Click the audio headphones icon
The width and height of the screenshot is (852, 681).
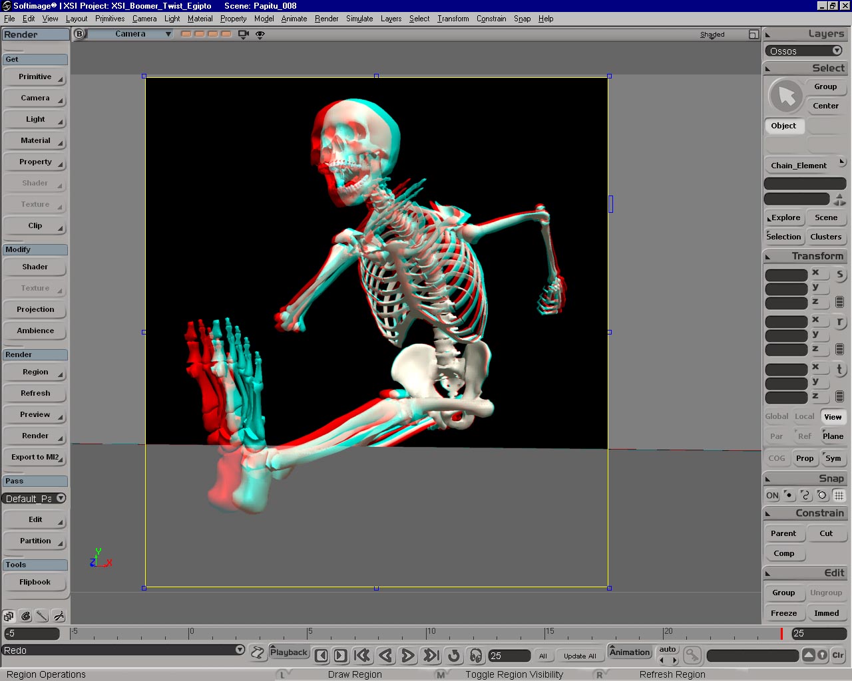pyautogui.click(x=475, y=656)
